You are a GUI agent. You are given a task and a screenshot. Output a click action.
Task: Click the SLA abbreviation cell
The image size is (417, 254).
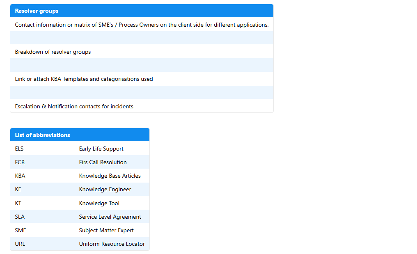pos(20,217)
